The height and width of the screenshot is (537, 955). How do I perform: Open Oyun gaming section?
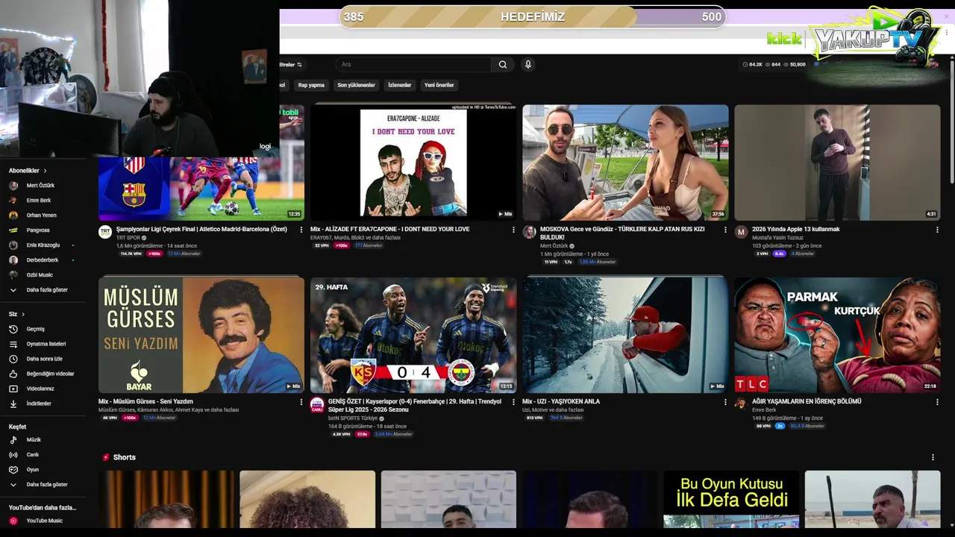[33, 470]
